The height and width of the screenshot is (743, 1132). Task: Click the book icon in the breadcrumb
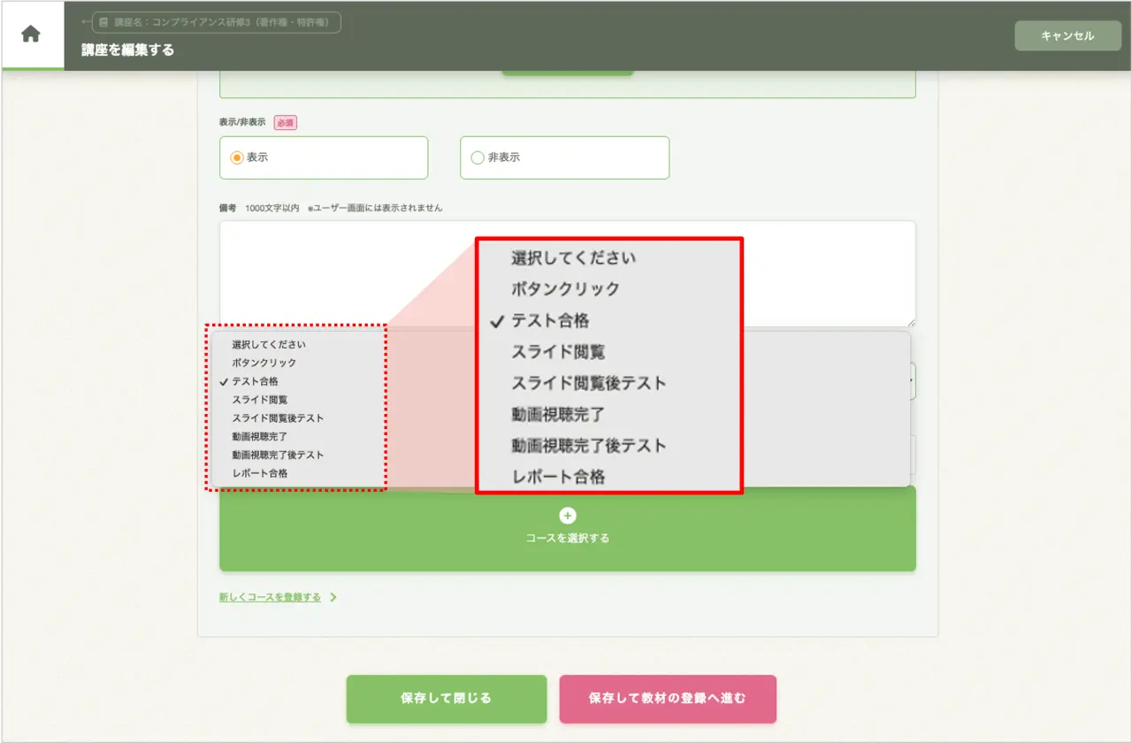pos(103,22)
